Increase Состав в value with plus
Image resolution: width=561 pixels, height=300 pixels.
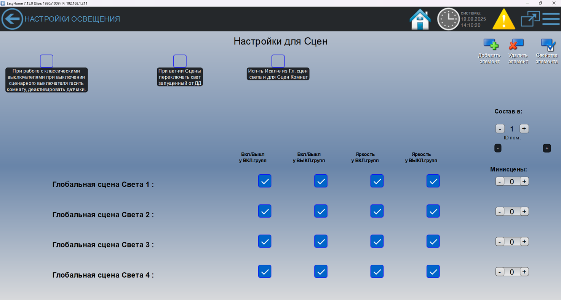[x=524, y=129]
